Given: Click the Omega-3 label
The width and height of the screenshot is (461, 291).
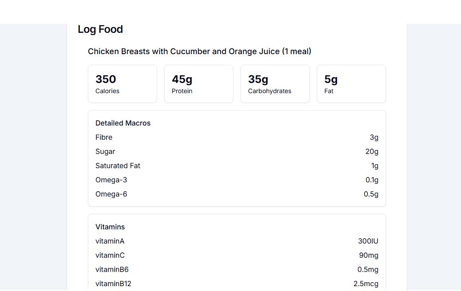Looking at the screenshot, I should (111, 180).
